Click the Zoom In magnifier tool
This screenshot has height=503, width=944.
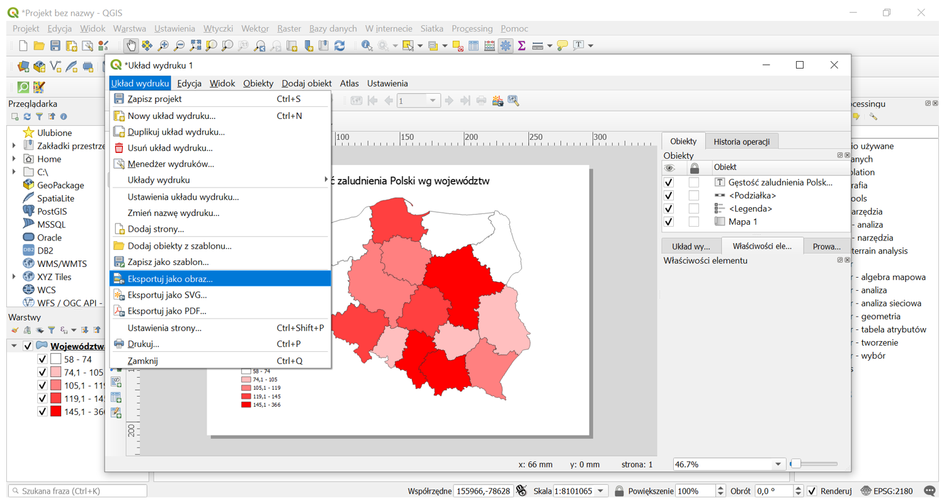click(x=163, y=45)
